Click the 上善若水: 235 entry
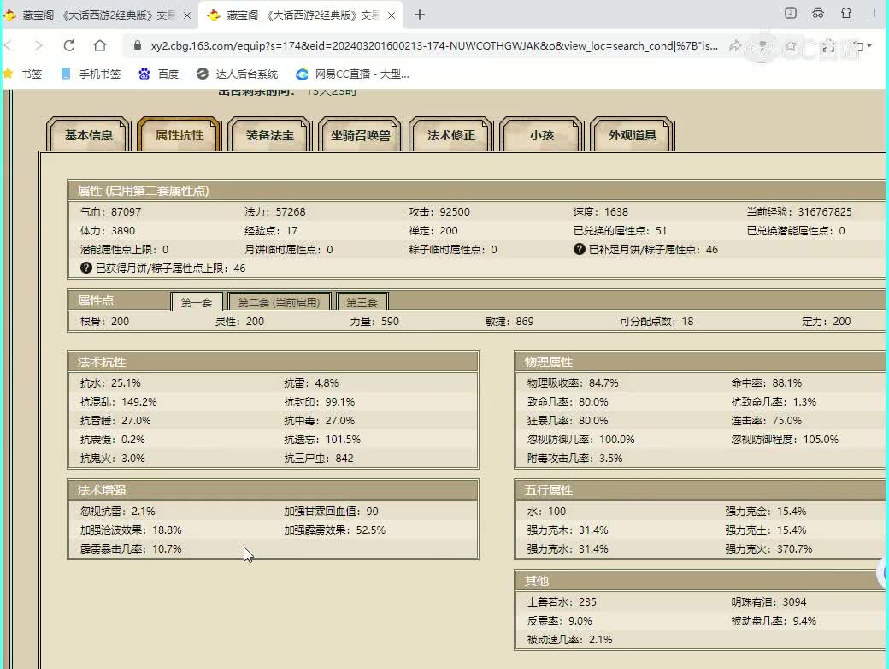This screenshot has width=889, height=669. pyautogui.click(x=562, y=602)
